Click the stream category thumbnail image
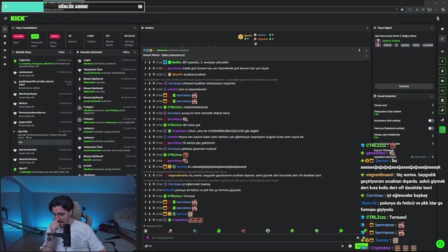 point(378,43)
